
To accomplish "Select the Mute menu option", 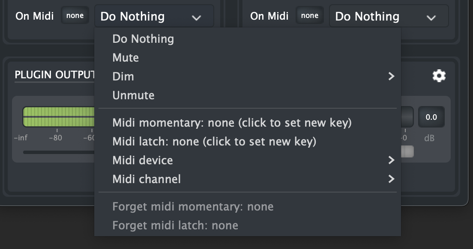I will tap(126, 58).
